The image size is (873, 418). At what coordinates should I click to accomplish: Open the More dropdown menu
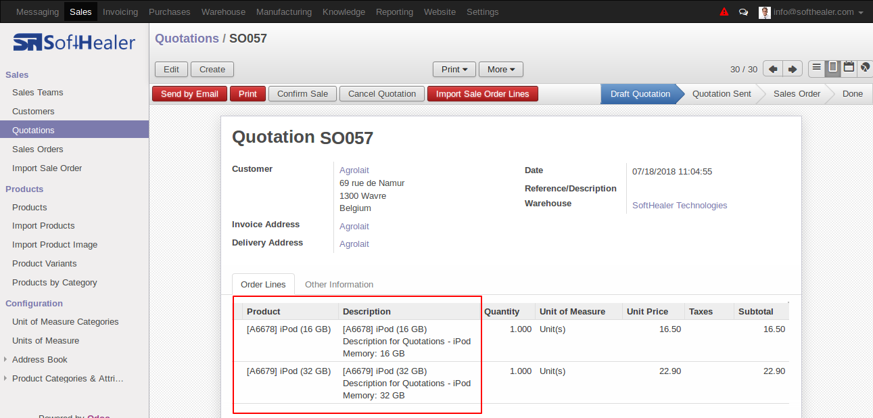(501, 69)
